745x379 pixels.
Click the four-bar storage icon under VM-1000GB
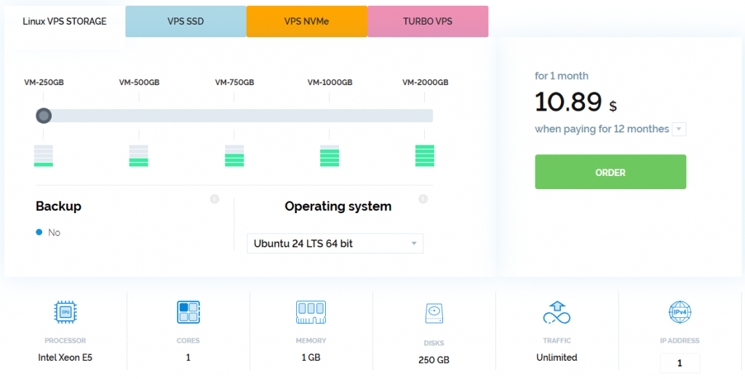pyautogui.click(x=330, y=156)
